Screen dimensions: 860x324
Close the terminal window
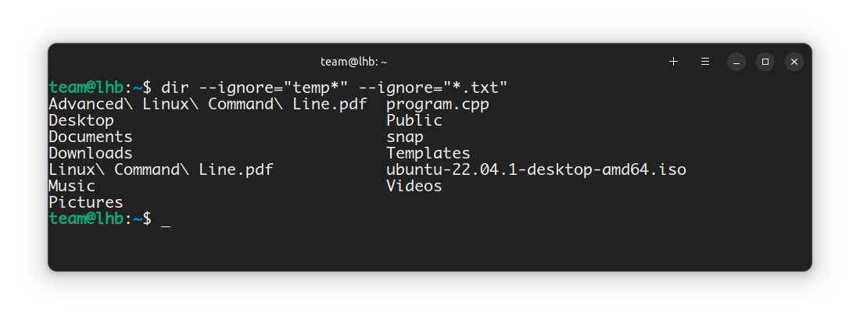pos(794,62)
